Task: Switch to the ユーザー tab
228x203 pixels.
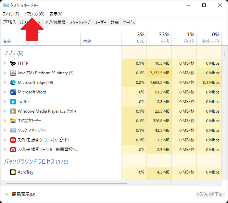Action: [x=100, y=22]
